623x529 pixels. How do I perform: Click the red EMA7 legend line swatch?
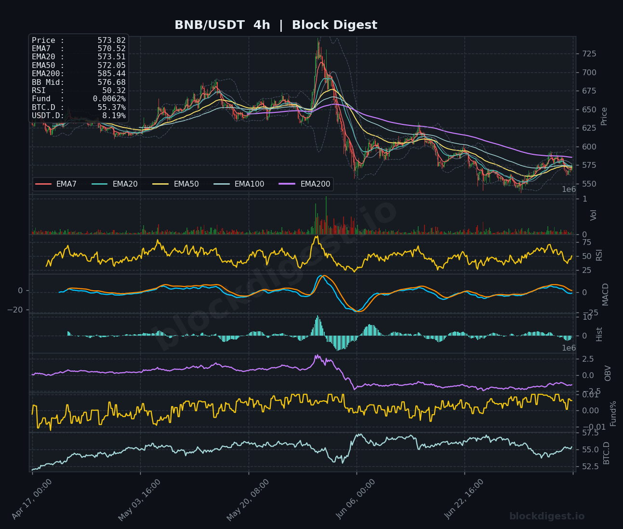43,184
